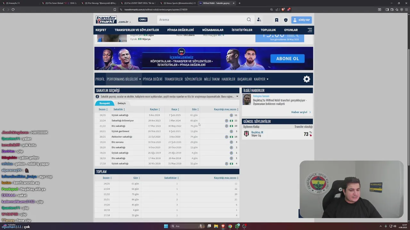Click the info icon in the injury note
This screenshot has width=410, height=230.
[x=97, y=96]
